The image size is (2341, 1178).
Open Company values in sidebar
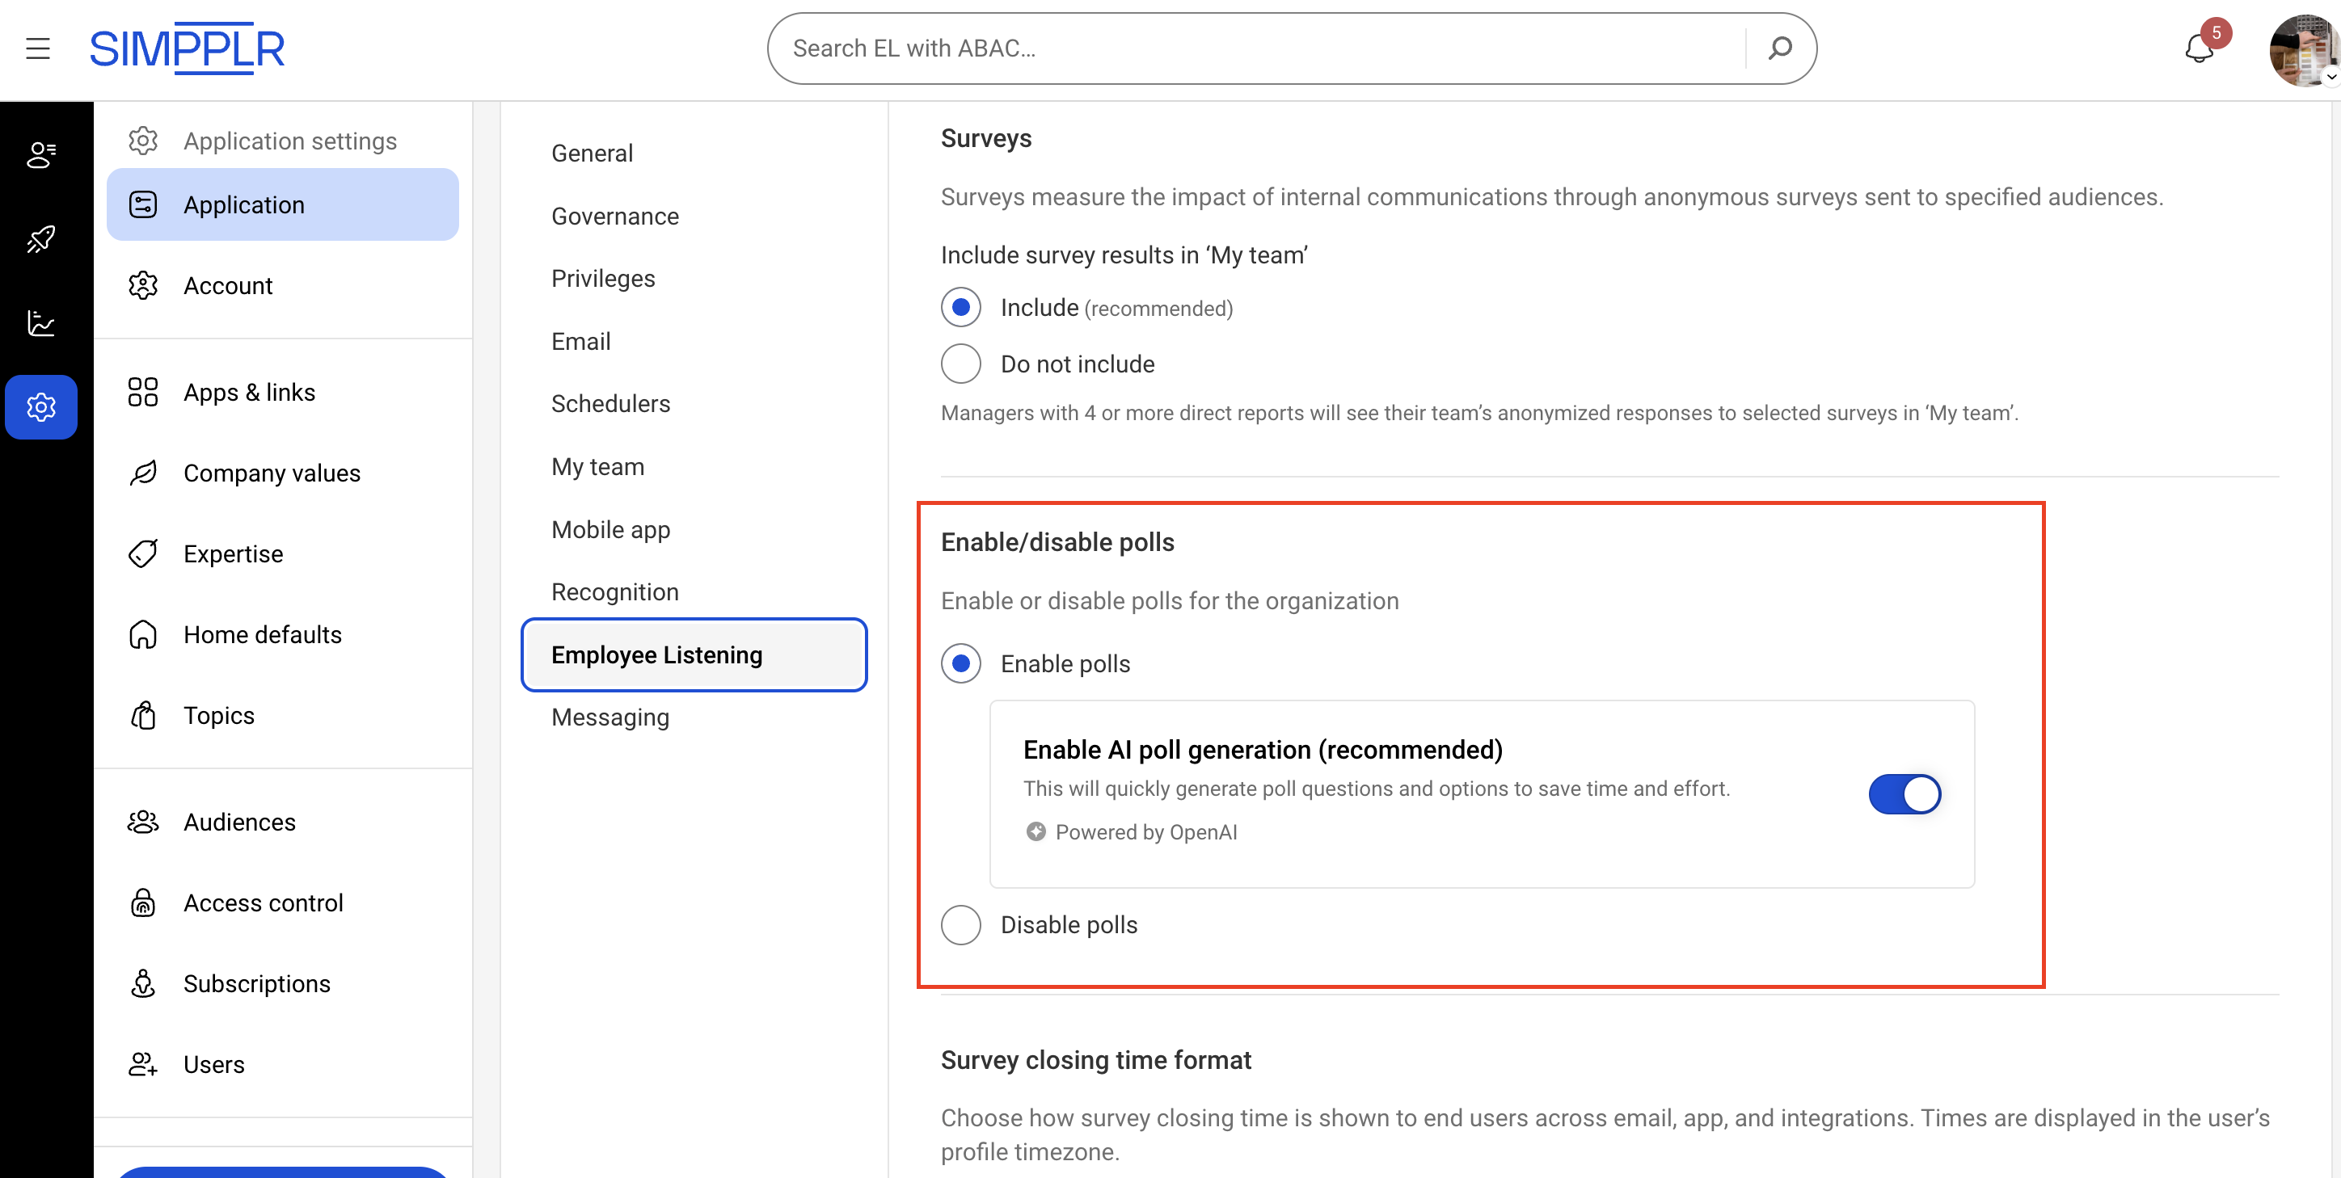(x=272, y=473)
